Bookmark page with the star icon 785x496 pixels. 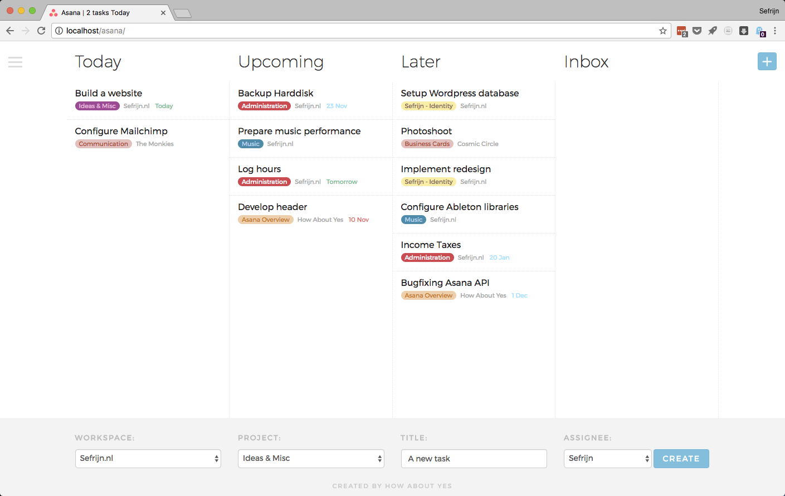pyautogui.click(x=663, y=31)
